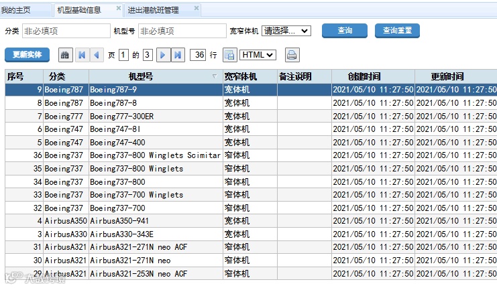The image size is (497, 288).
Task: Click the 查询 button
Action: point(345,31)
